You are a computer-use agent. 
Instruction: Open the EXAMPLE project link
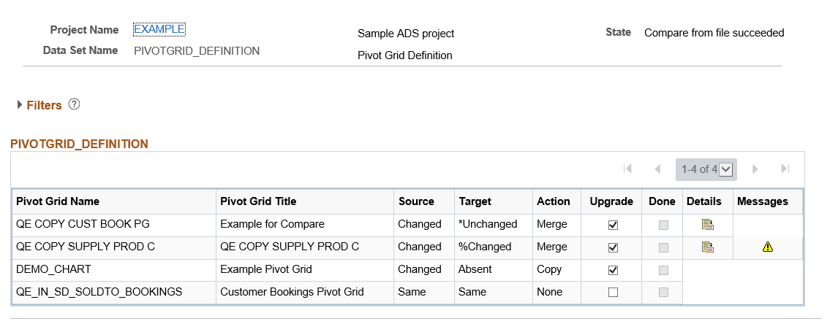tap(159, 29)
